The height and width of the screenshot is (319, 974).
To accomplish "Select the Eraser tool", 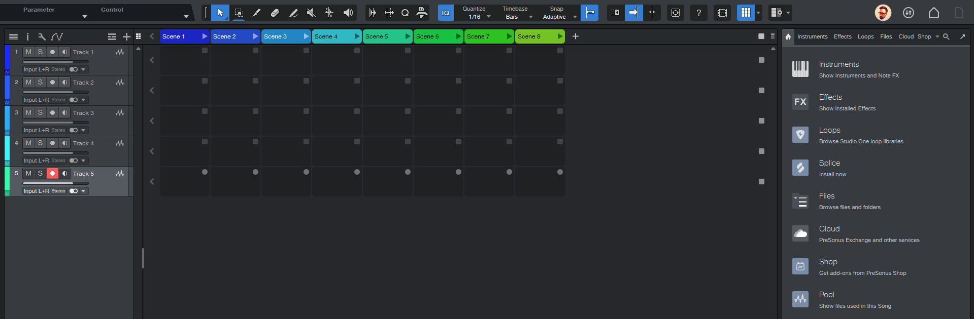I will coord(275,13).
